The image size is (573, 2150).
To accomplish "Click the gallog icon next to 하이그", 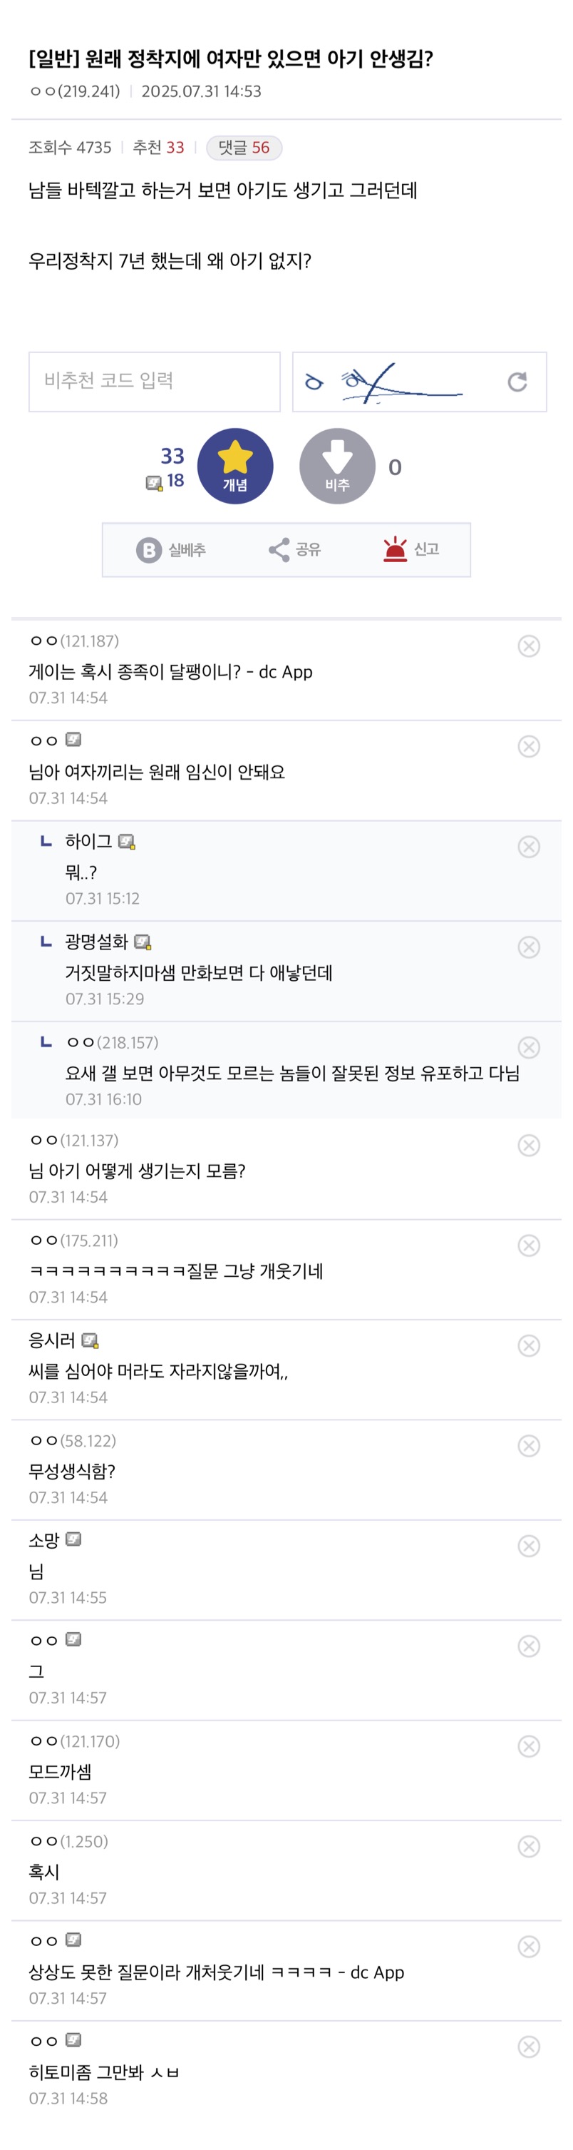I will tap(127, 842).
